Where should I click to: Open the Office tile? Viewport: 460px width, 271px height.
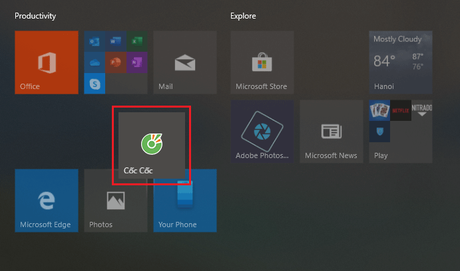coord(47,62)
